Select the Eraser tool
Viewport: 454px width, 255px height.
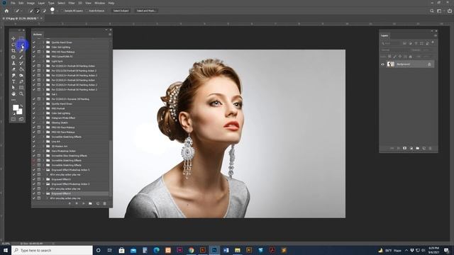tap(13, 69)
